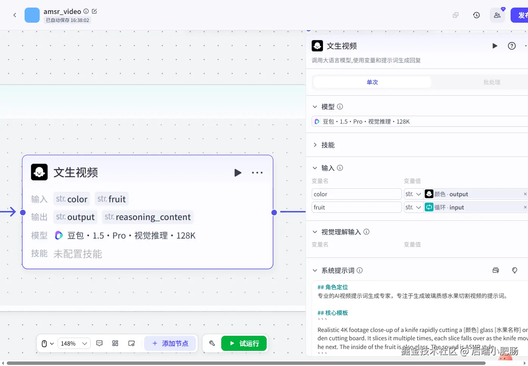The image size is (528, 366).
Task: Click the 角色定位 heading in prompt
Action: [333, 287]
